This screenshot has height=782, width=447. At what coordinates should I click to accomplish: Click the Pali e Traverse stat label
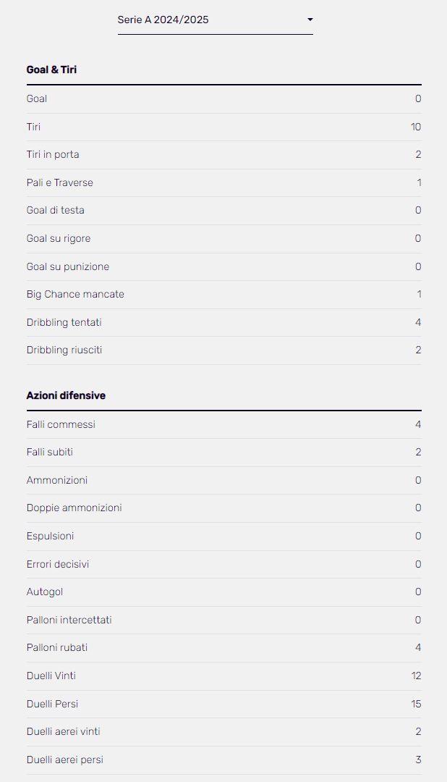60,182
